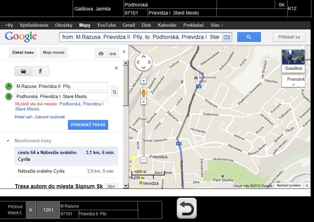The width and height of the screenshot is (314, 222).
Task: Click the map pan control wheel
Action: pos(144,62)
